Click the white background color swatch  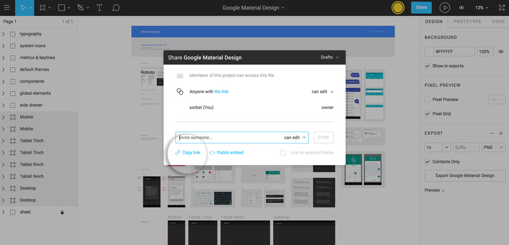point(429,51)
